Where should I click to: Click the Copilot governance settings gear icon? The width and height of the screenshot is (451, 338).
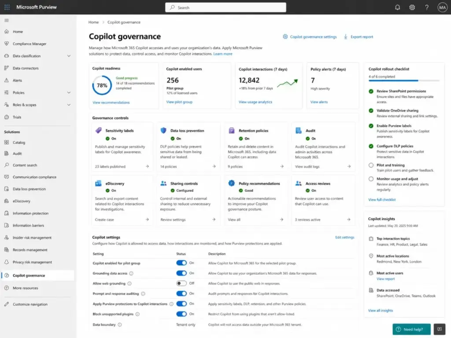tap(285, 37)
